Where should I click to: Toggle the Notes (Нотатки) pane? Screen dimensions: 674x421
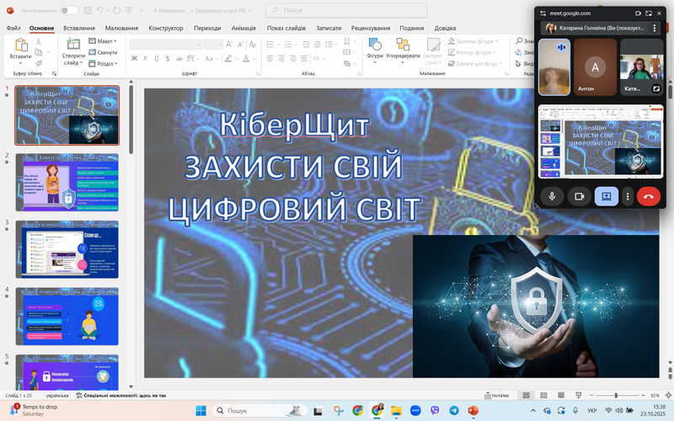(x=497, y=395)
